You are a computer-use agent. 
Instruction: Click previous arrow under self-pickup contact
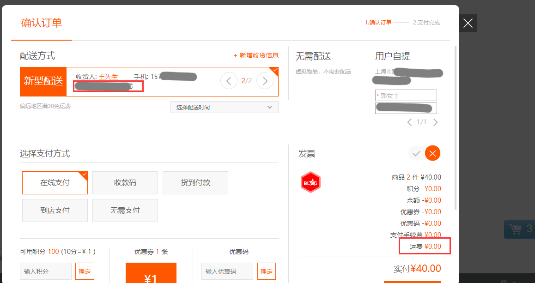pos(409,122)
